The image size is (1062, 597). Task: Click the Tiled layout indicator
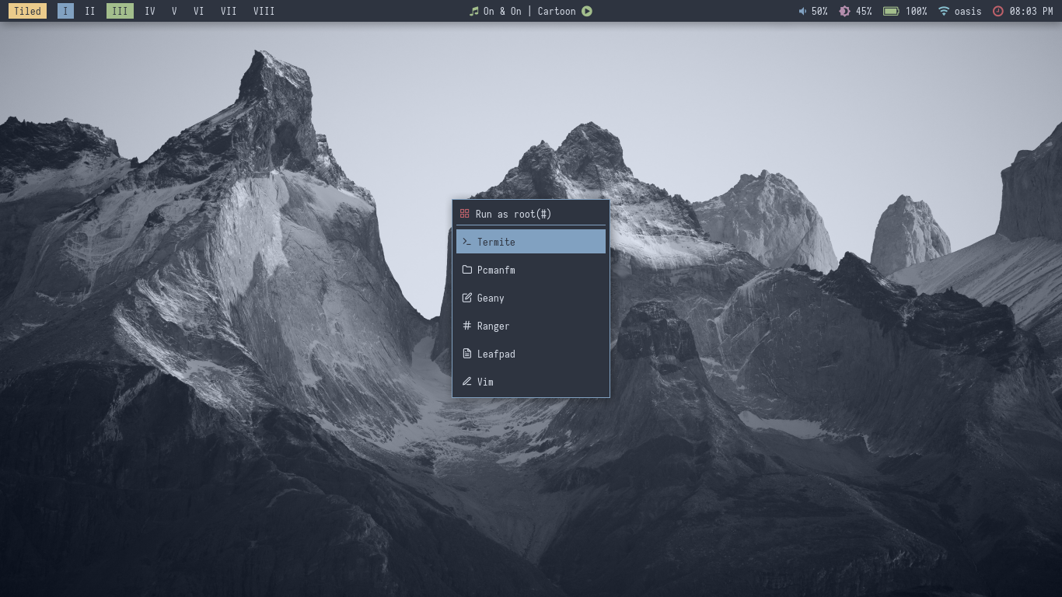27,11
